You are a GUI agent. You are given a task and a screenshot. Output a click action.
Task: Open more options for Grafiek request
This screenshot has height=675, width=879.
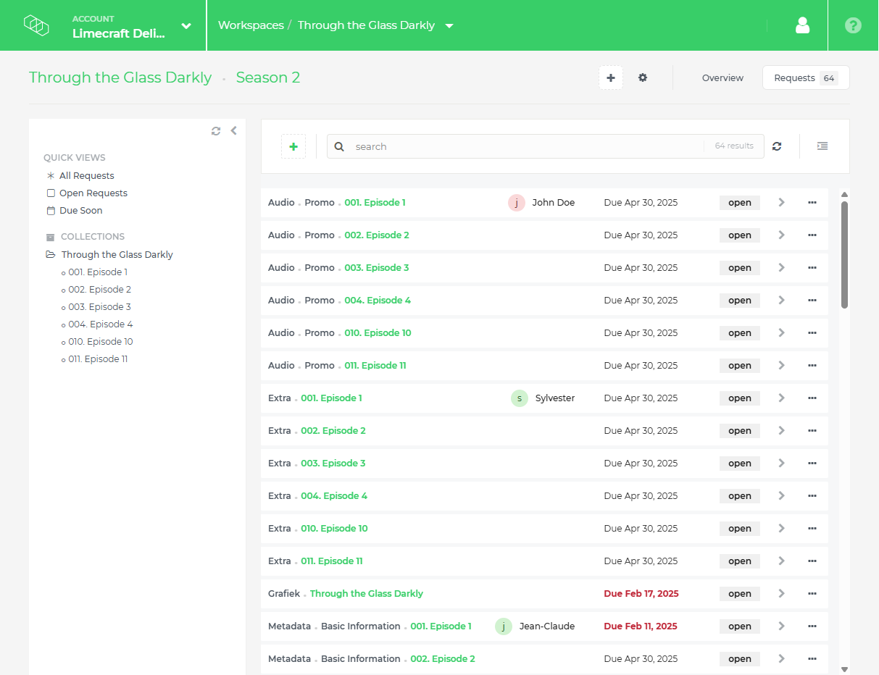coord(812,594)
